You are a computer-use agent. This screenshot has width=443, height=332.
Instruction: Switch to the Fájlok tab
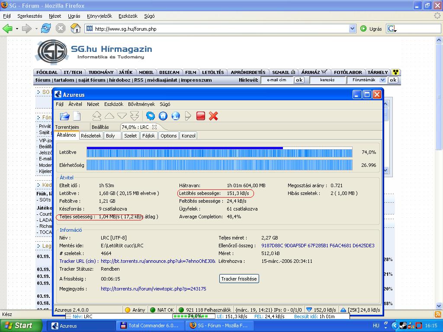pos(148,136)
